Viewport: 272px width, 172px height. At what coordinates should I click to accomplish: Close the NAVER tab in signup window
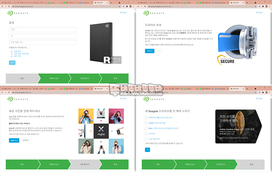(61, 3)
